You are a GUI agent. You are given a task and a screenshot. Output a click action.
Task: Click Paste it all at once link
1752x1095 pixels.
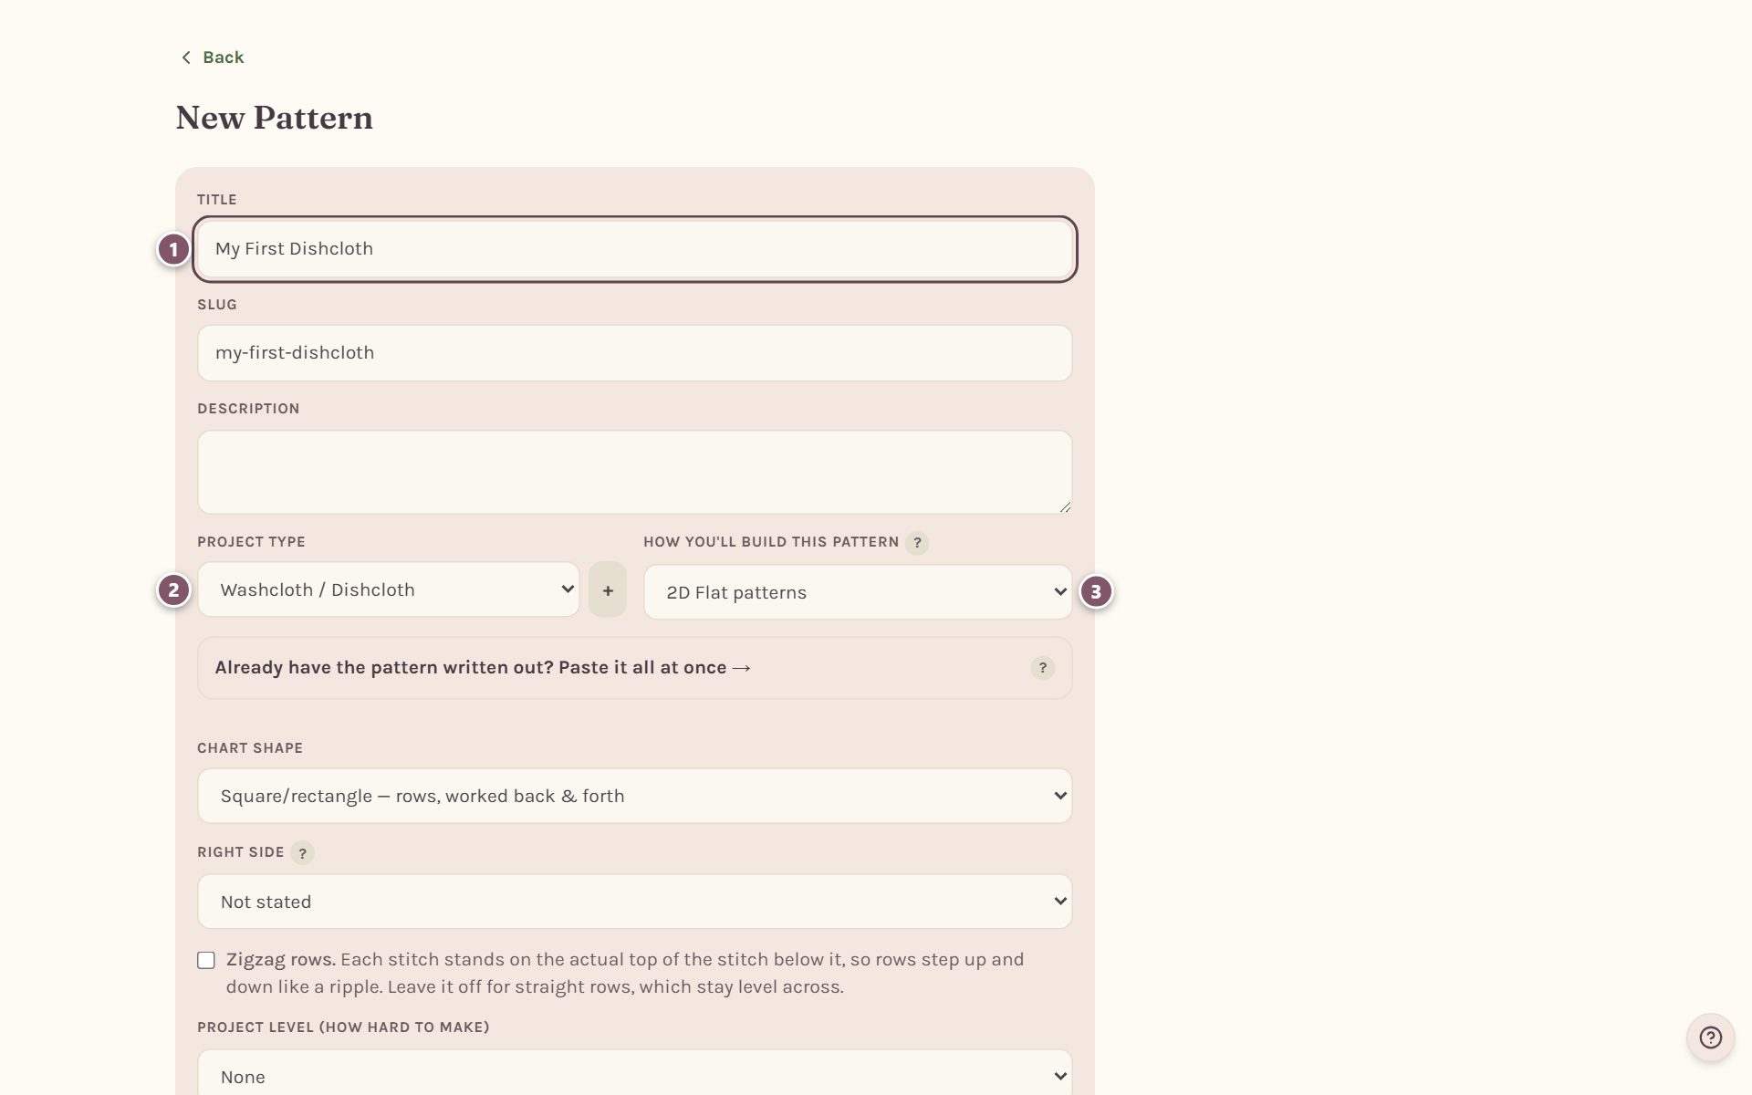coord(655,668)
